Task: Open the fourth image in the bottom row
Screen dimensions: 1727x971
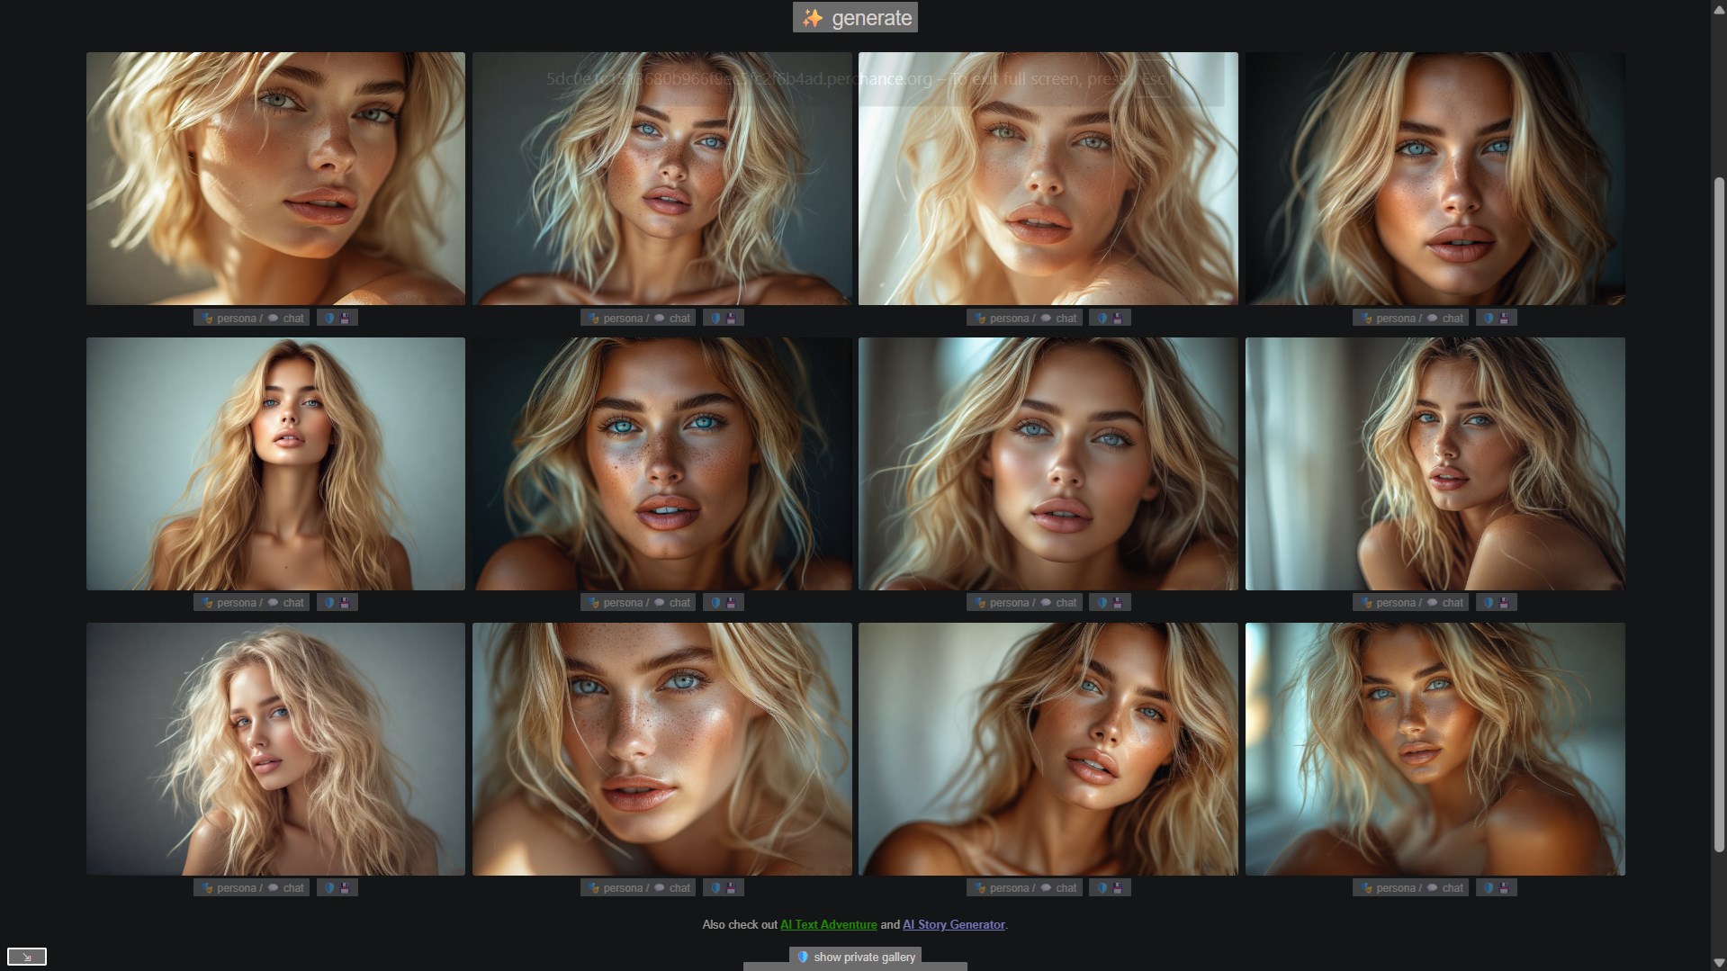Action: [x=1435, y=749]
